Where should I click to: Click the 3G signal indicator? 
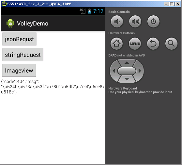(83, 11)
